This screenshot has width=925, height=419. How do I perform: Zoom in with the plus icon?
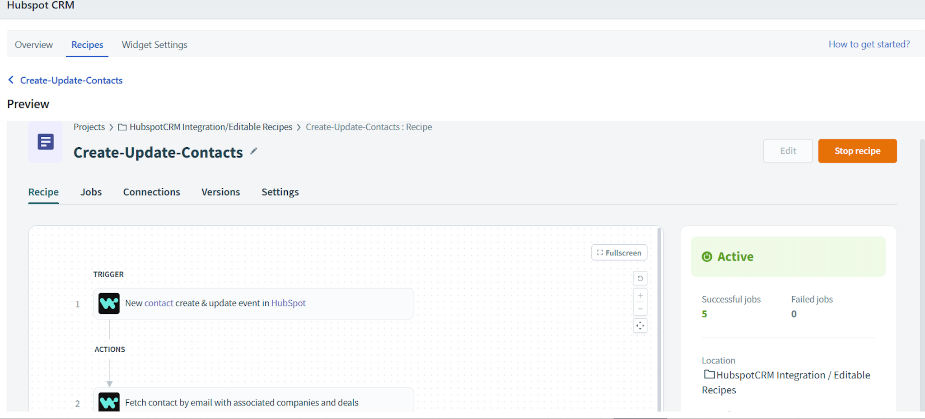pyautogui.click(x=640, y=296)
